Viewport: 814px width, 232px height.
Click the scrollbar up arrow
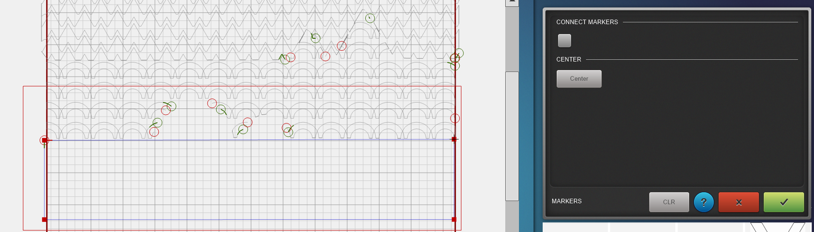coord(512,3)
